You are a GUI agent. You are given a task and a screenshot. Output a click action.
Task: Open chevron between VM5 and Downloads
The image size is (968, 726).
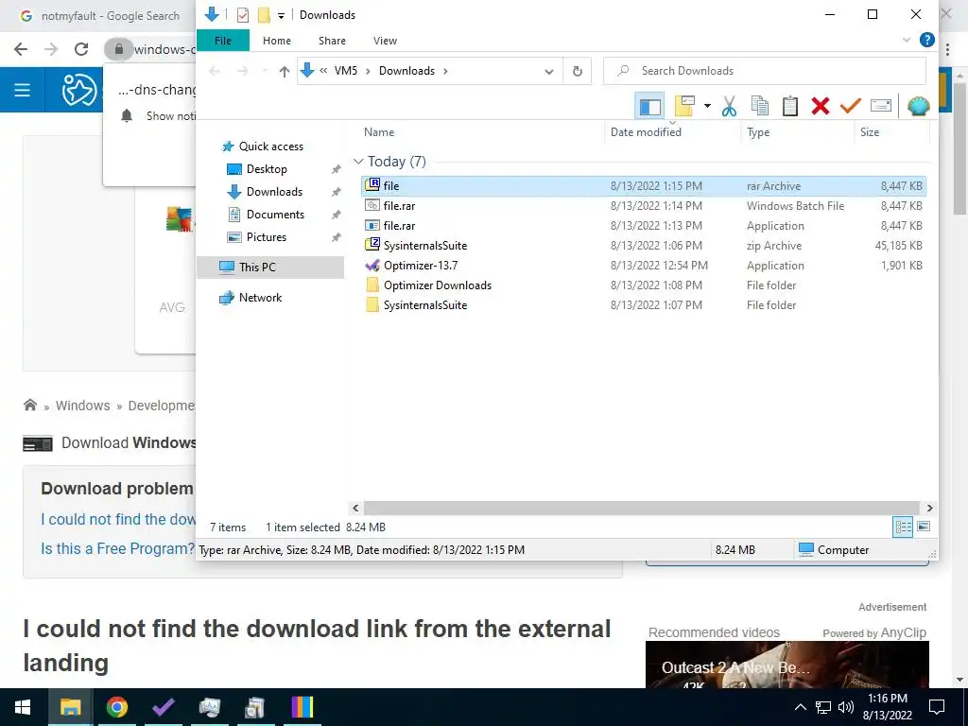coord(368,71)
